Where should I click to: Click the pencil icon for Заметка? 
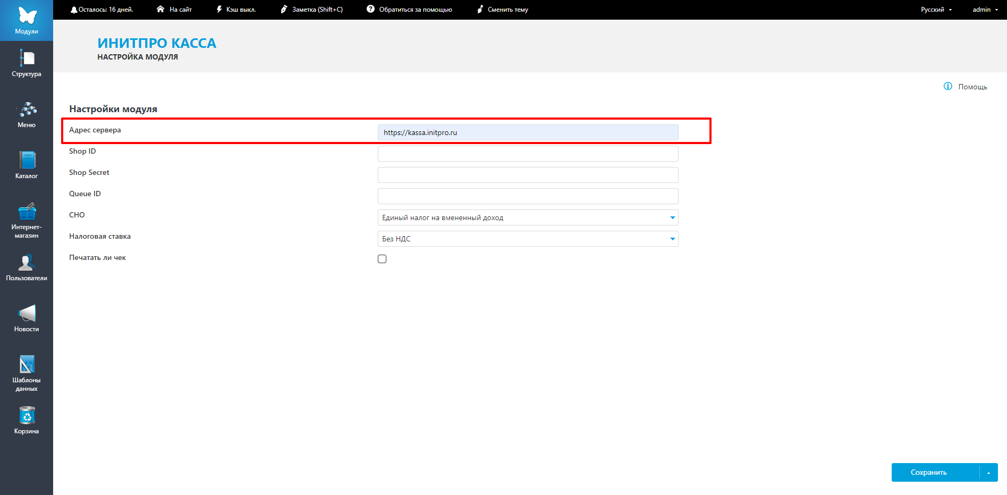[x=284, y=9]
